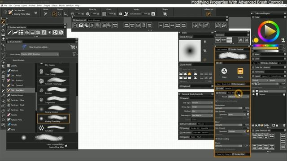Open the Blending Preset dropdown
Viewport: 287px width, 161px height.
[239, 97]
